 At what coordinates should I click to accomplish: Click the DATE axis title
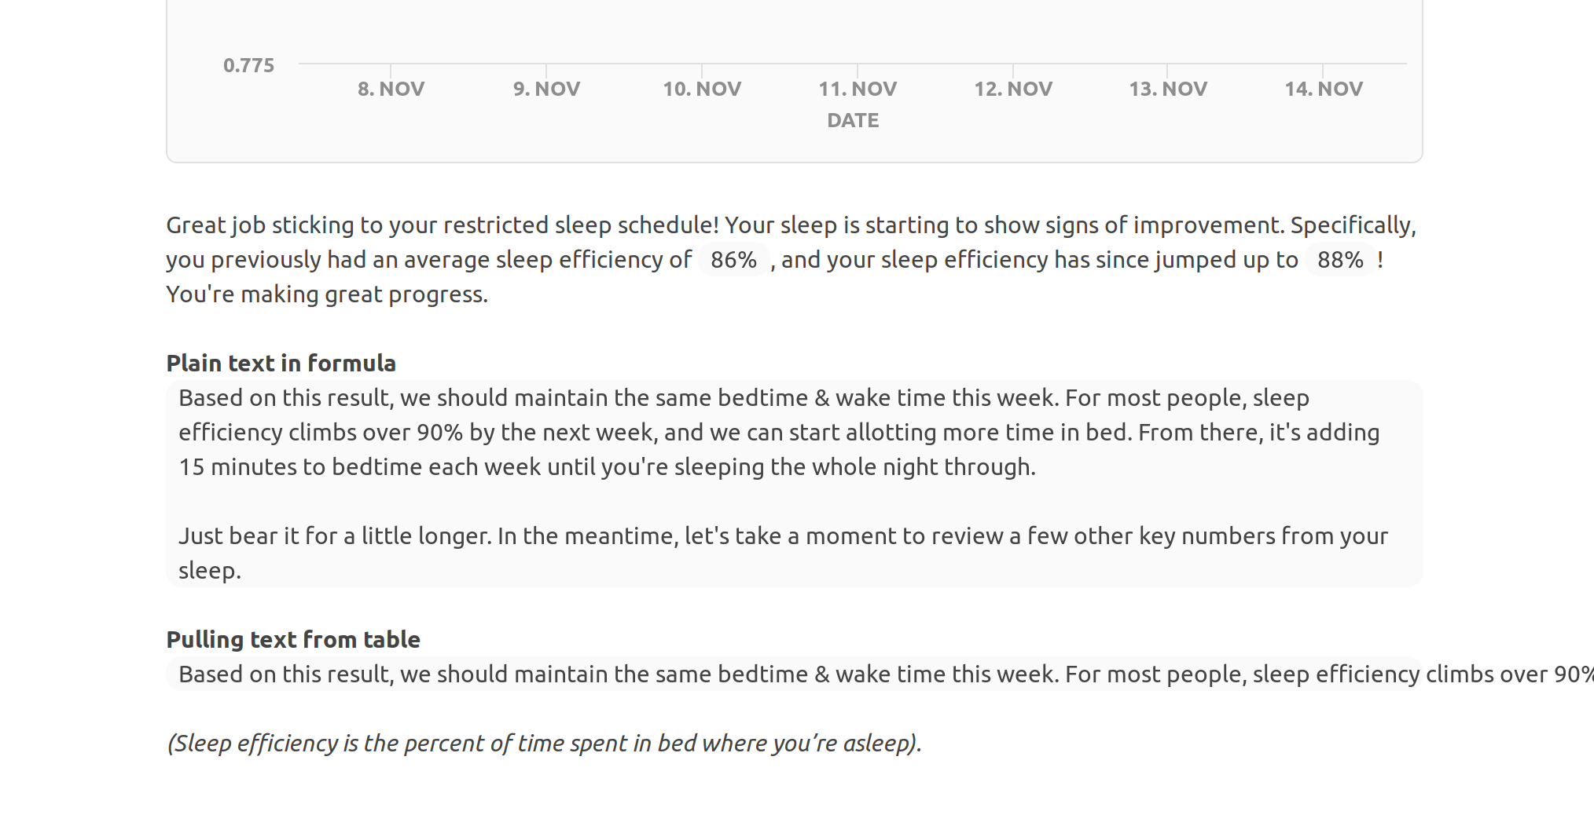[x=853, y=120]
